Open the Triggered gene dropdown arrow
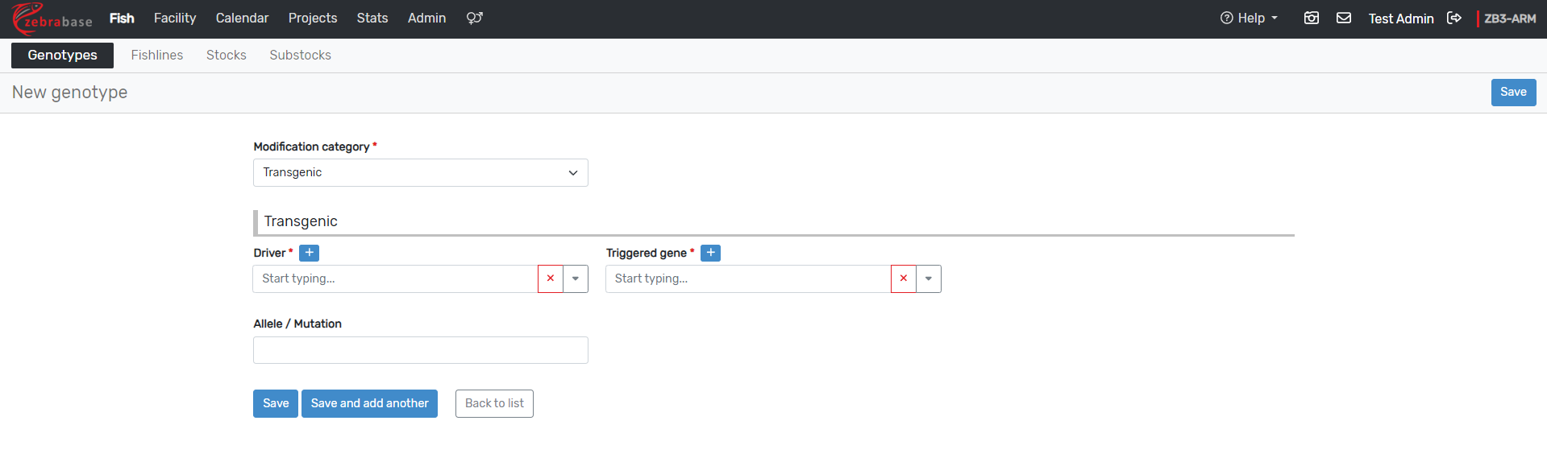The height and width of the screenshot is (462, 1547). [x=929, y=278]
